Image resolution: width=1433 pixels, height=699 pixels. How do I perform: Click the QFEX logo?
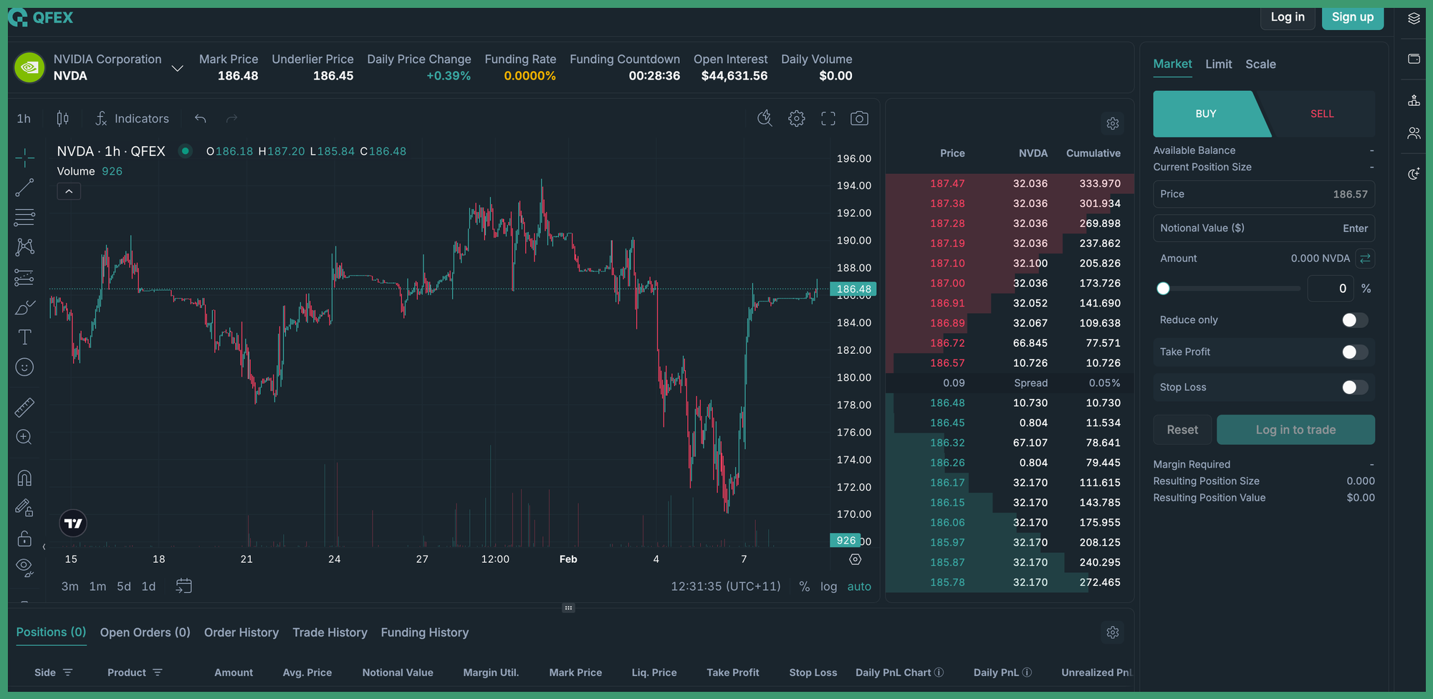[42, 17]
